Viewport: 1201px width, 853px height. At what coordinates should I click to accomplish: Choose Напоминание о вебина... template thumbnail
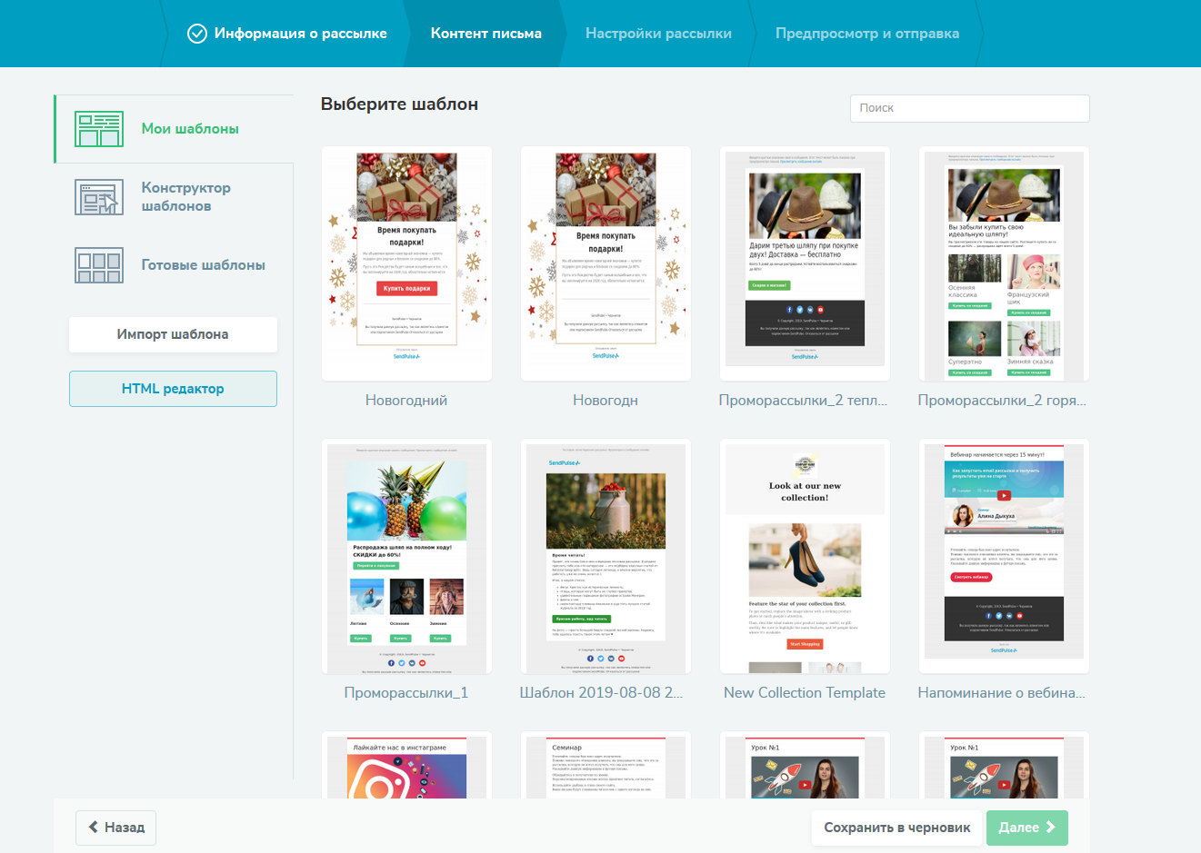(1004, 556)
